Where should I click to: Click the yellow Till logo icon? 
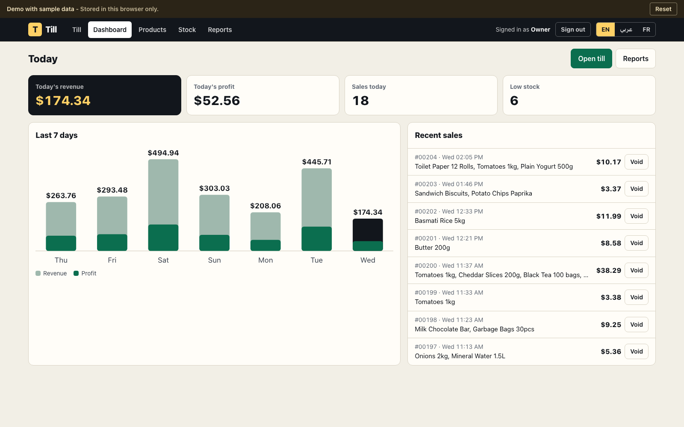[x=35, y=29]
